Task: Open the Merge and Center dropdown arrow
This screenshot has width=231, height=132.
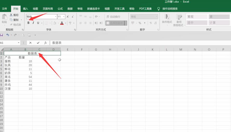Action: (126, 23)
